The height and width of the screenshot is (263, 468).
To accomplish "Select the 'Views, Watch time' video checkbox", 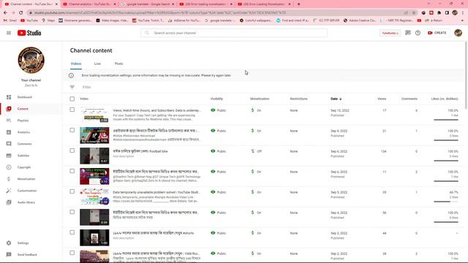I will [72, 110].
